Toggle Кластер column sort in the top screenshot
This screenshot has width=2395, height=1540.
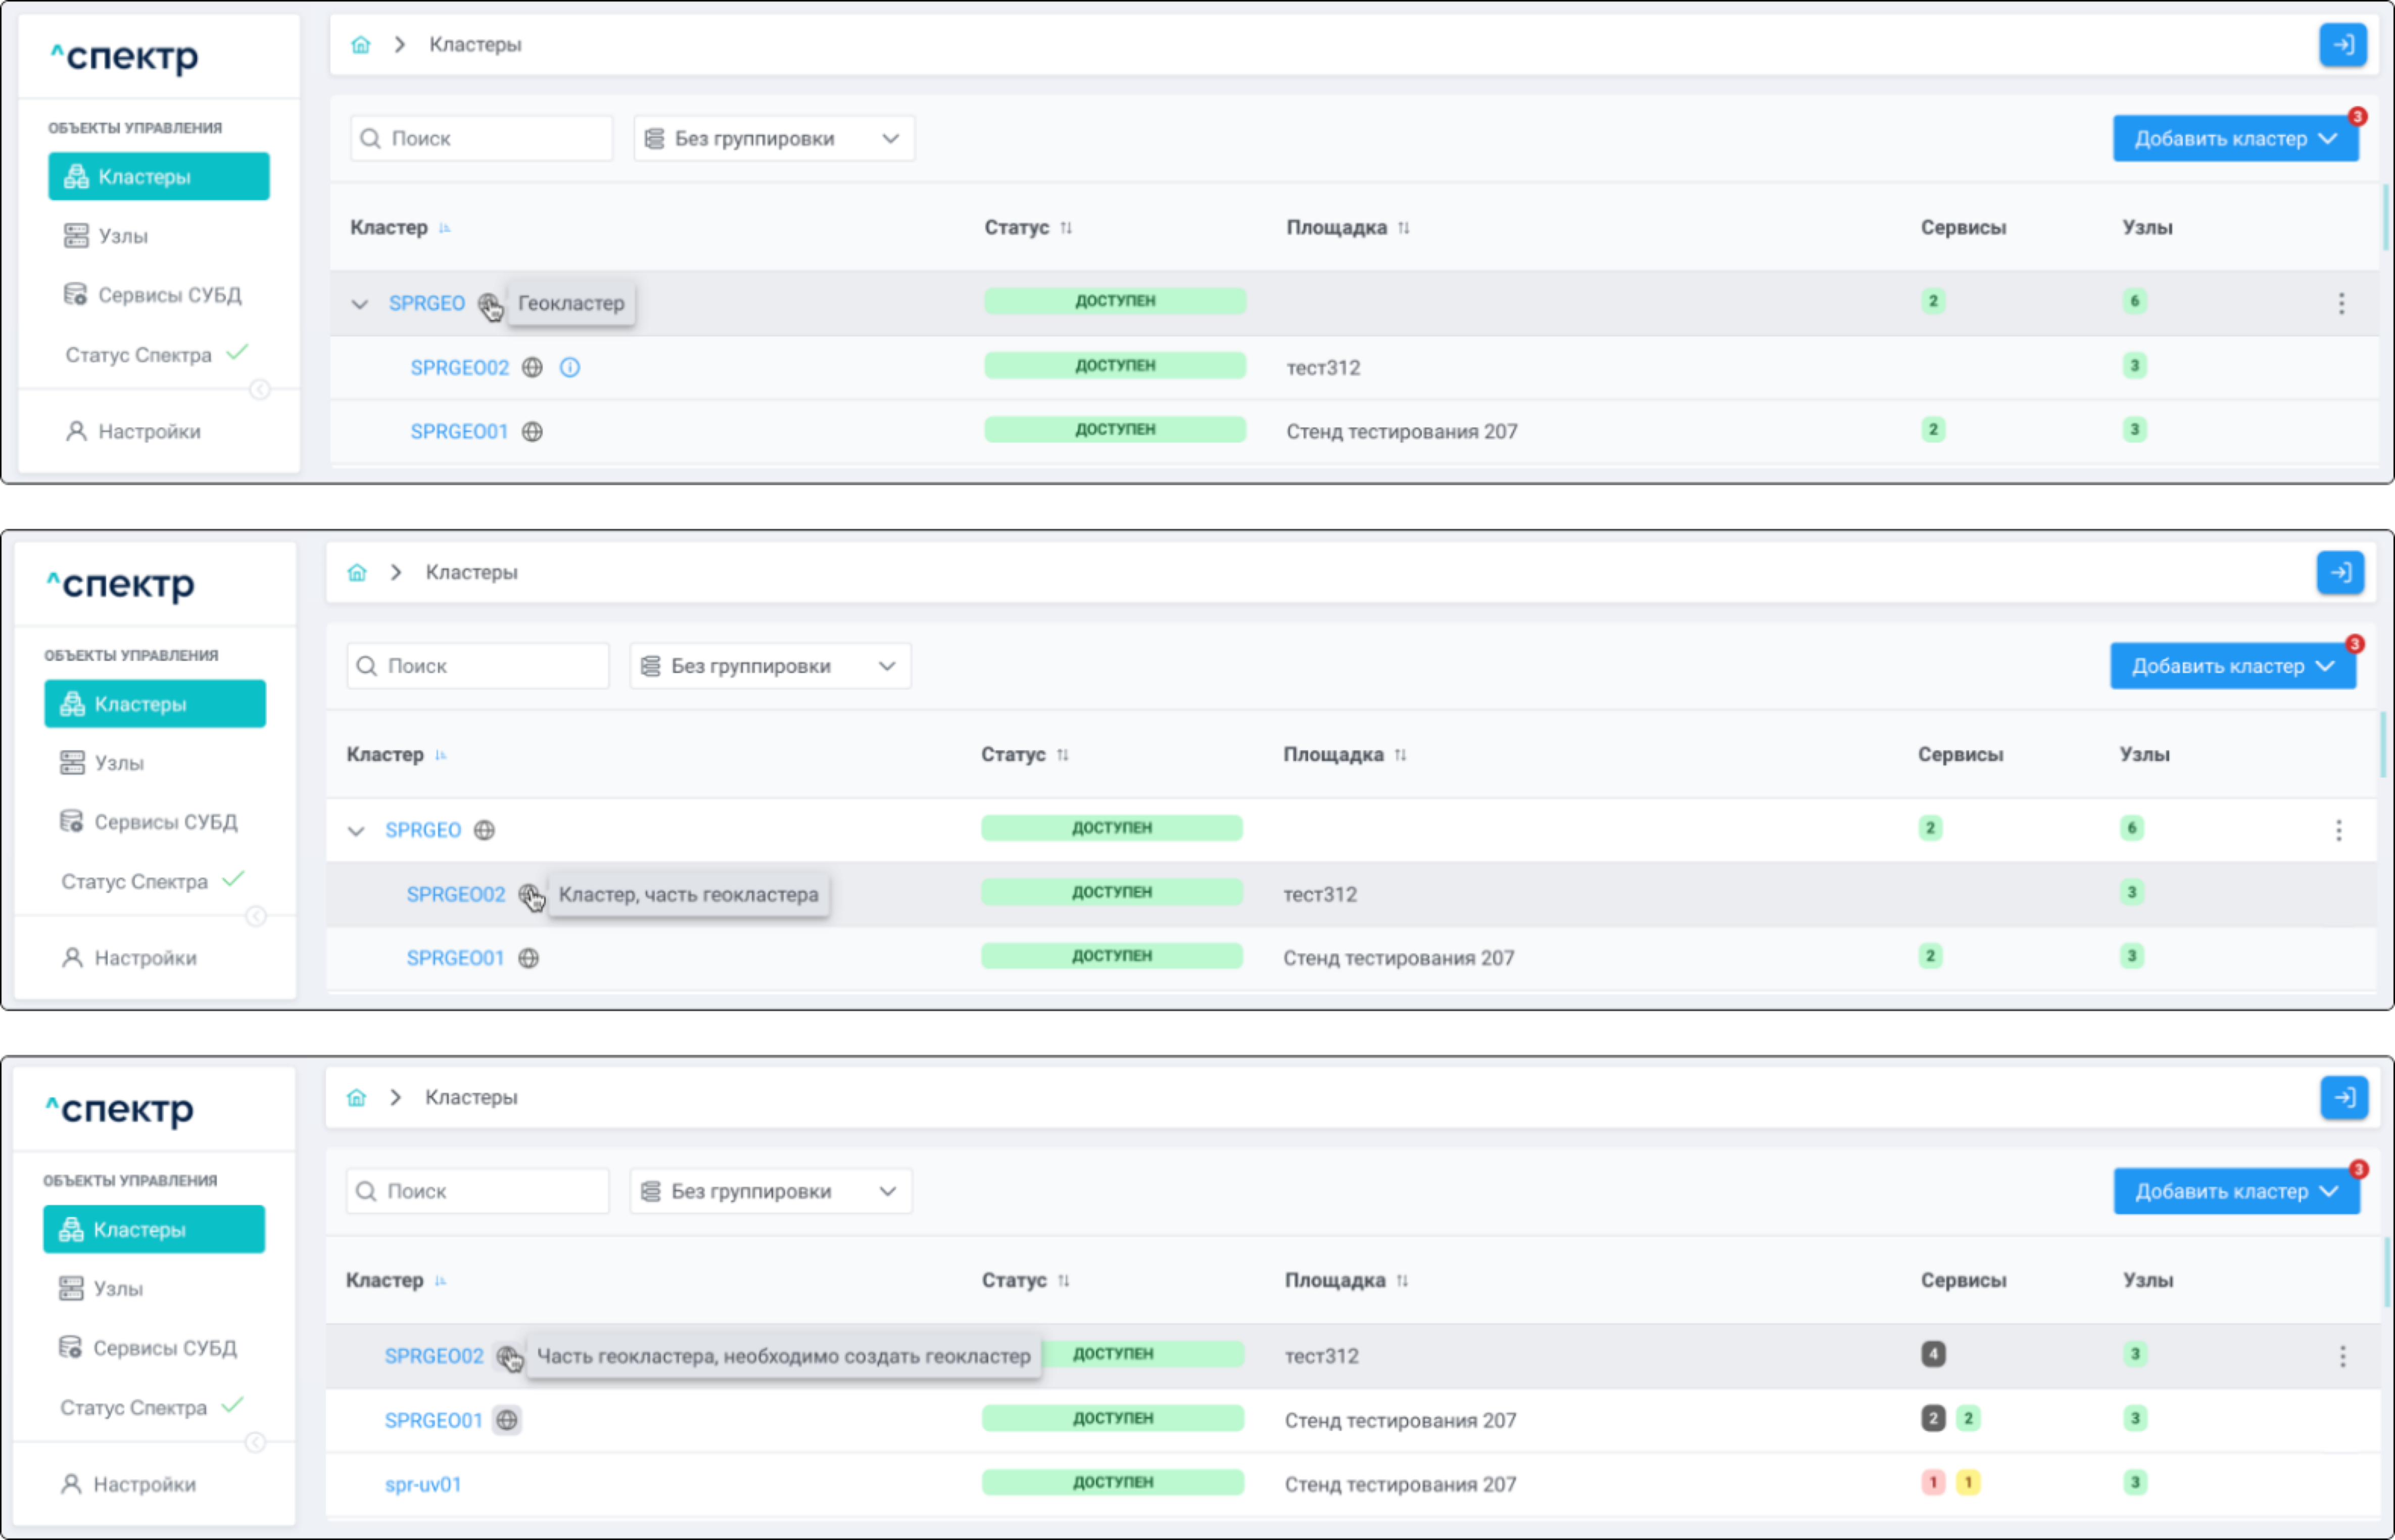pos(445,228)
